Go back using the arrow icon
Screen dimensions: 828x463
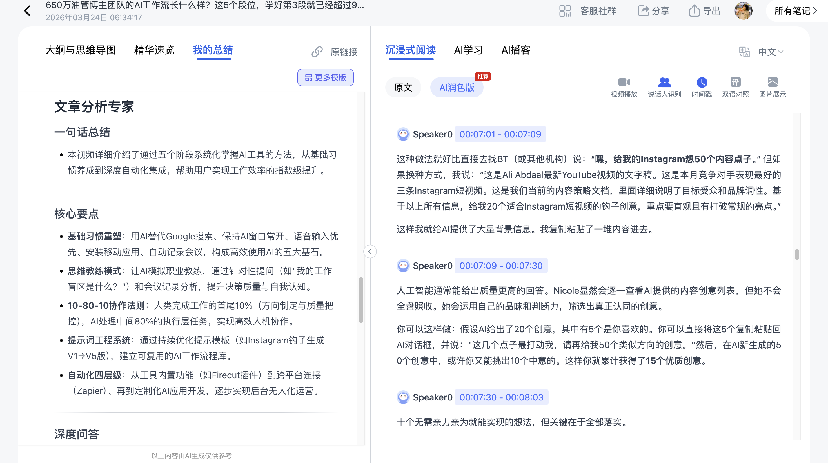[27, 11]
